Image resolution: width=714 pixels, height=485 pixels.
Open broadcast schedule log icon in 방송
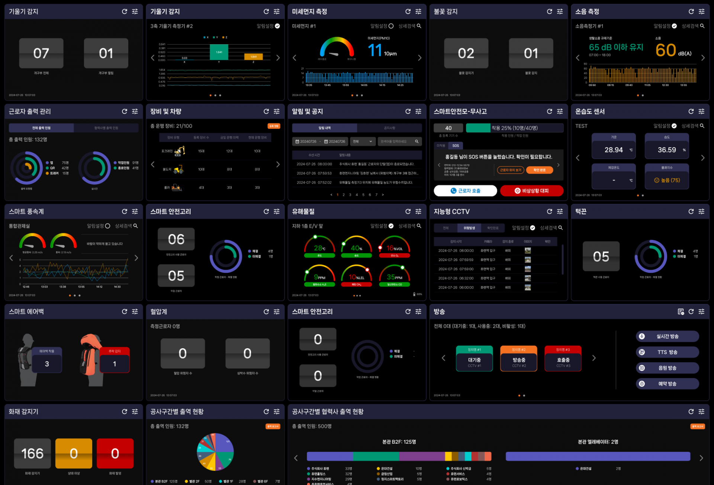coord(681,311)
